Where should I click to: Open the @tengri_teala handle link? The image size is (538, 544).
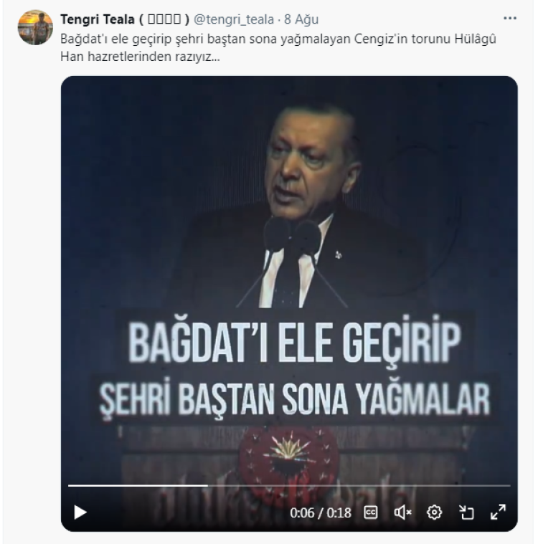click(233, 19)
